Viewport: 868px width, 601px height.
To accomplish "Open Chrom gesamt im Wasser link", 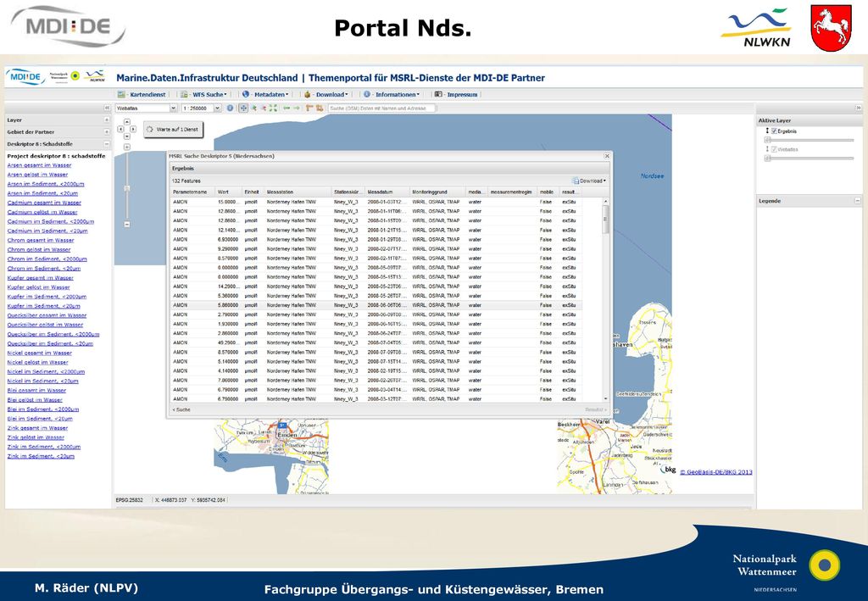I will pyautogui.click(x=41, y=240).
